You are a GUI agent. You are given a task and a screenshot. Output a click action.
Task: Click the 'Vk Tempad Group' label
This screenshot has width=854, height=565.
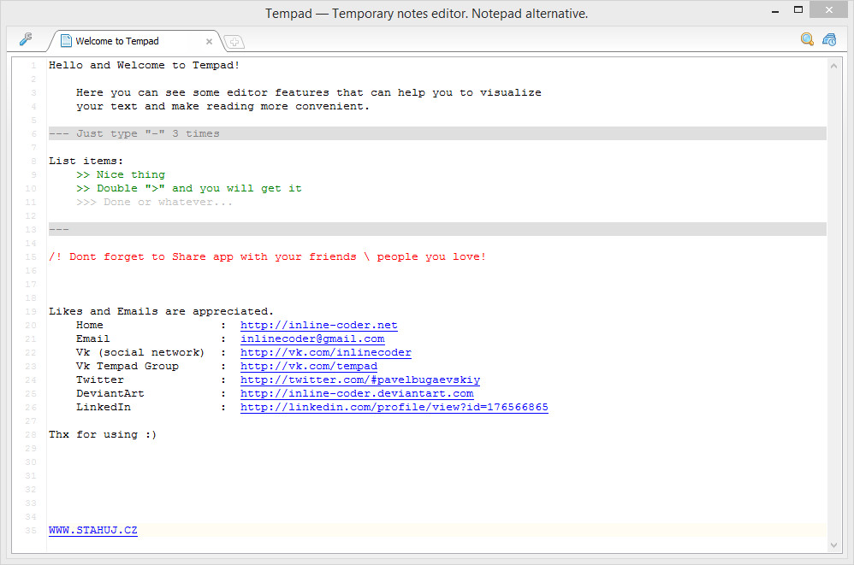pyautogui.click(x=128, y=366)
